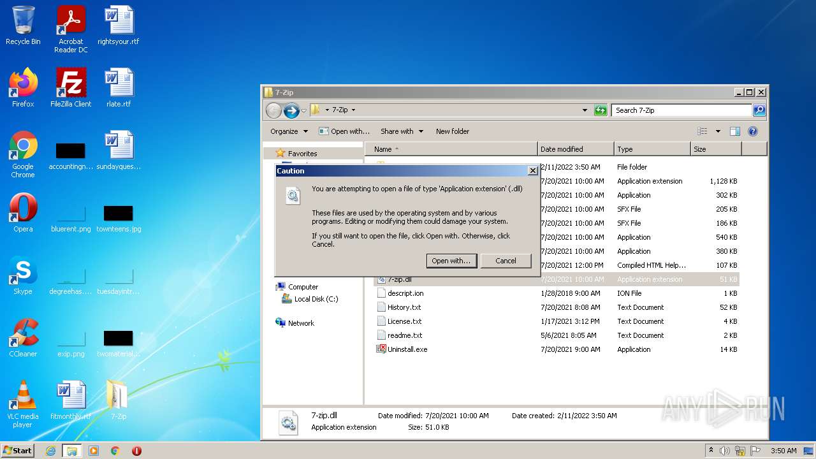Click the Explorer Back navigation arrow
Screen dimensions: 816x459
point(273,110)
